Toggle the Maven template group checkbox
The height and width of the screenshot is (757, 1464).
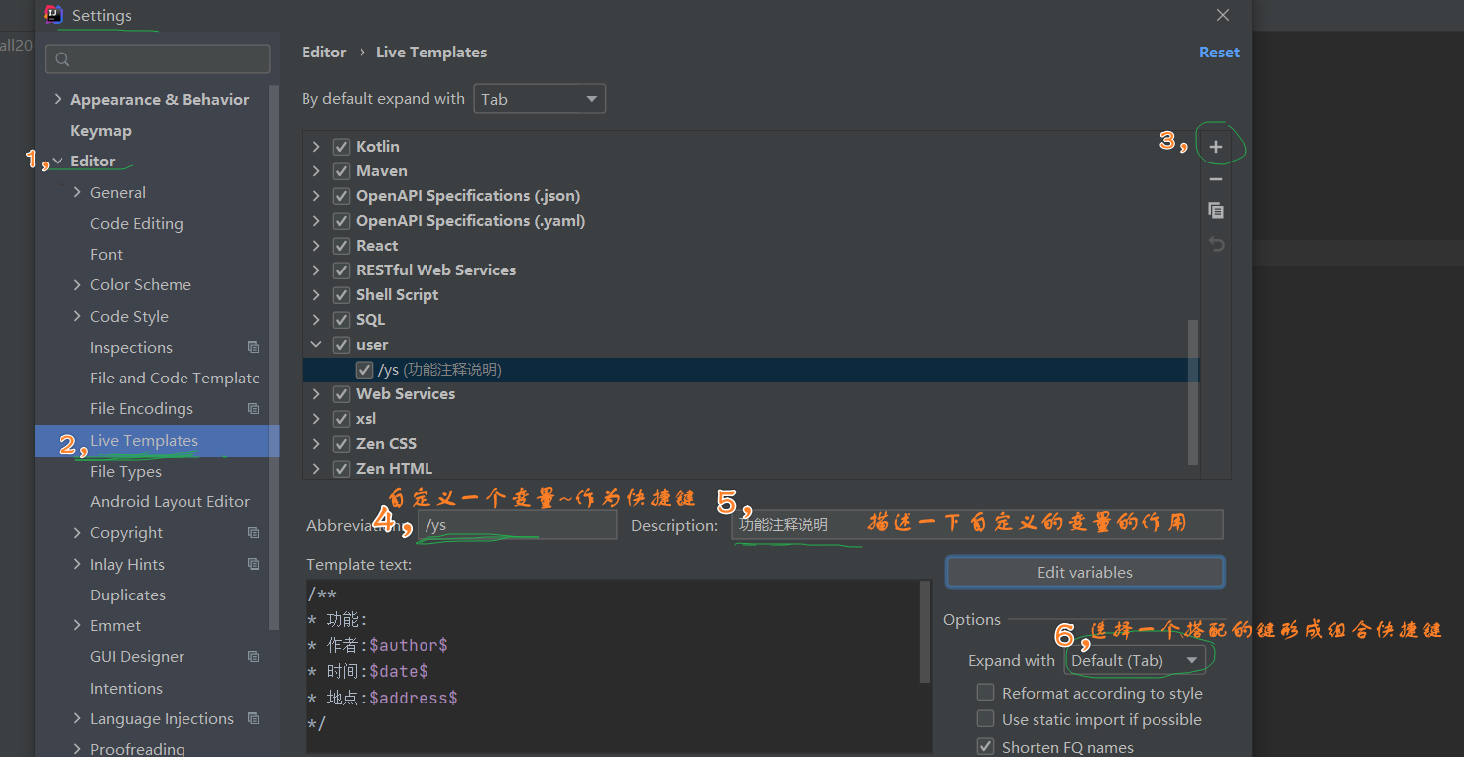341,170
